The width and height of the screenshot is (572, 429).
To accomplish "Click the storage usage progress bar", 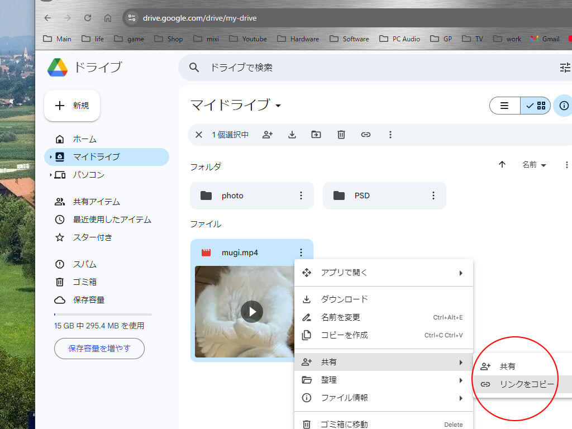I will tap(103, 314).
